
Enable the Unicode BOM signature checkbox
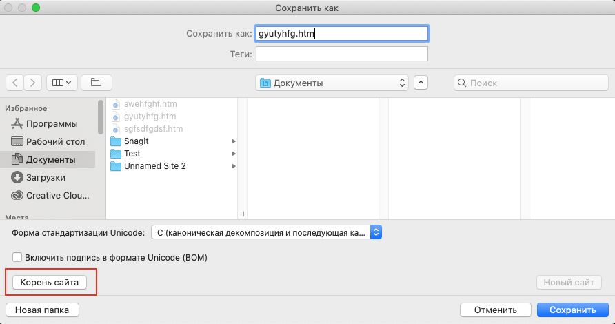(17, 257)
